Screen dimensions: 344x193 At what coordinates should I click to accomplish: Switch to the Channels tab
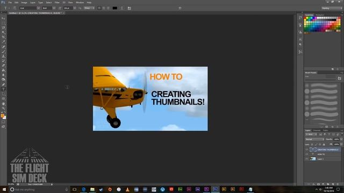coord(317,130)
